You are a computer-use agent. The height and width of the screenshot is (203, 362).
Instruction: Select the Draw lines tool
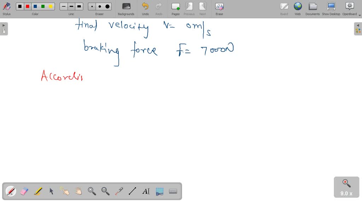pyautogui.click(x=133, y=191)
